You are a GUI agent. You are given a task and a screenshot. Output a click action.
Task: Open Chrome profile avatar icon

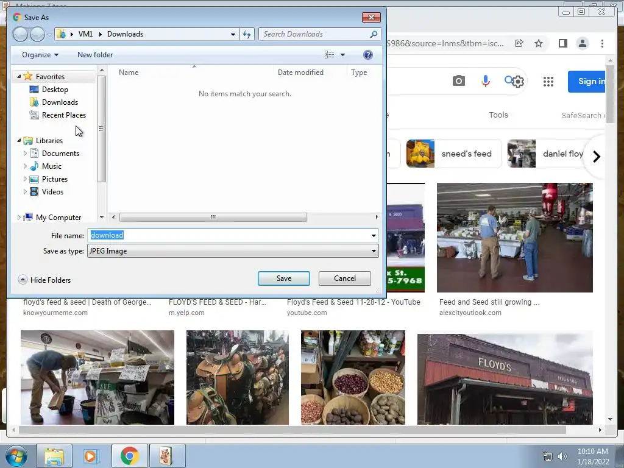(583, 43)
